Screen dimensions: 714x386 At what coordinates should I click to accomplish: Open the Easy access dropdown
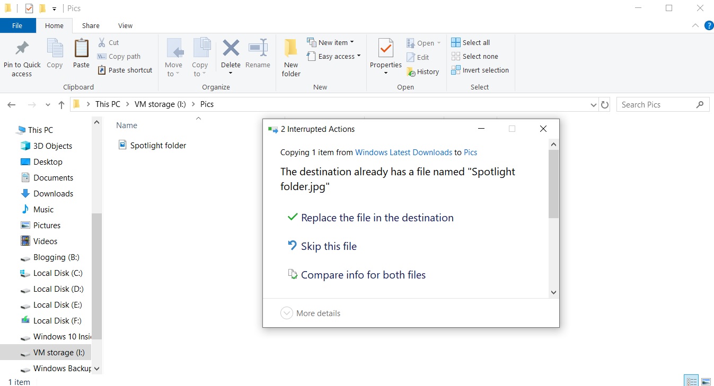pyautogui.click(x=334, y=56)
